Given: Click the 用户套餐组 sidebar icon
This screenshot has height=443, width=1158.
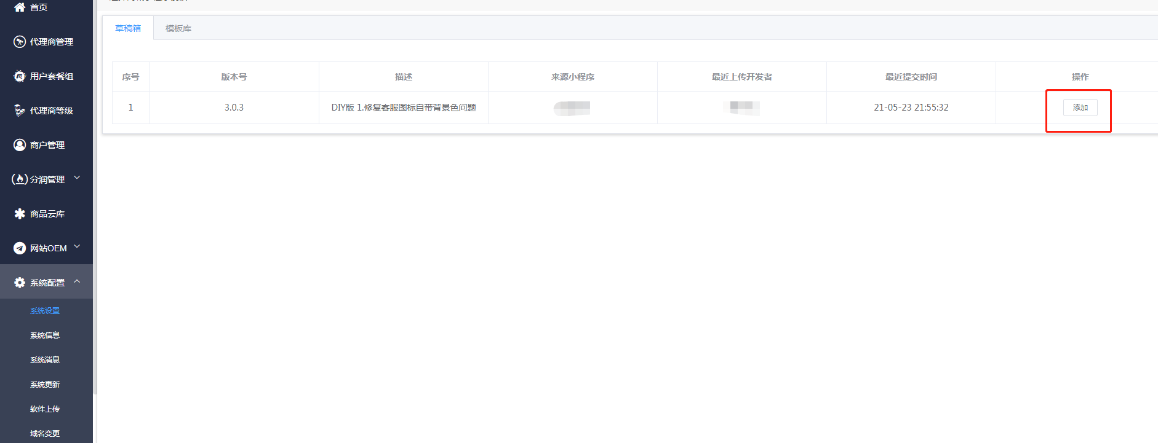Looking at the screenshot, I should [20, 76].
